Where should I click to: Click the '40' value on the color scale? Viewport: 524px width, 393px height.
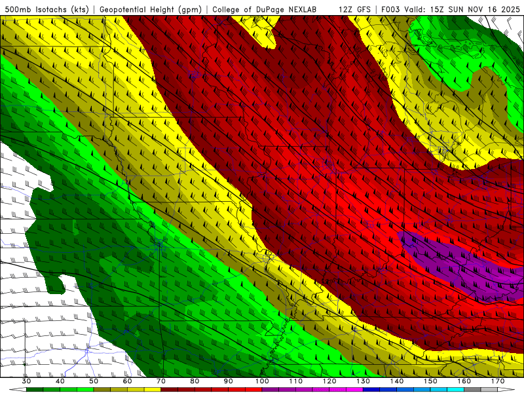tap(60, 381)
